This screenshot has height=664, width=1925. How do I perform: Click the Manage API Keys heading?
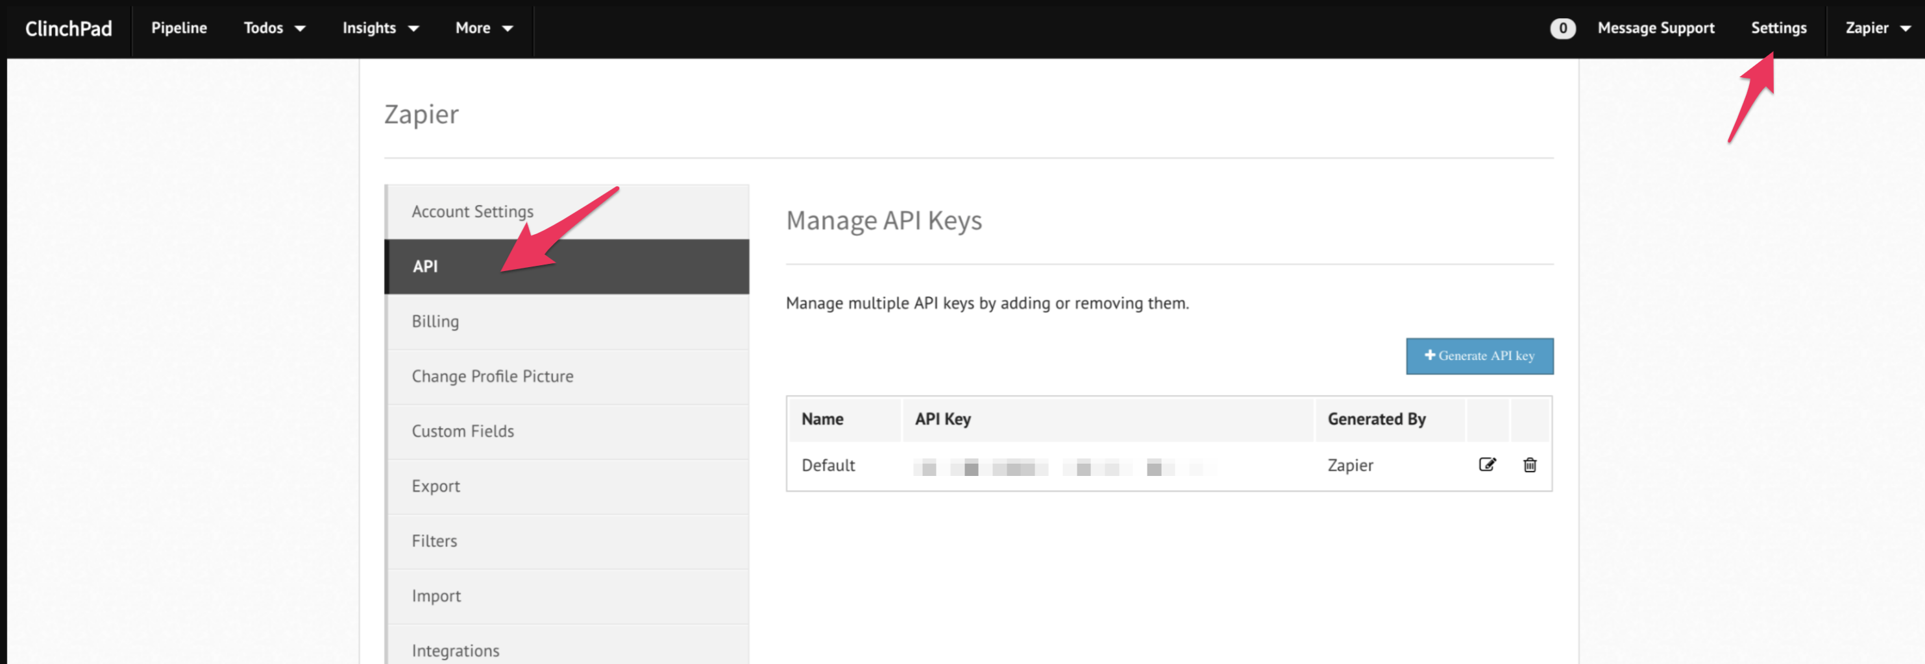click(883, 221)
